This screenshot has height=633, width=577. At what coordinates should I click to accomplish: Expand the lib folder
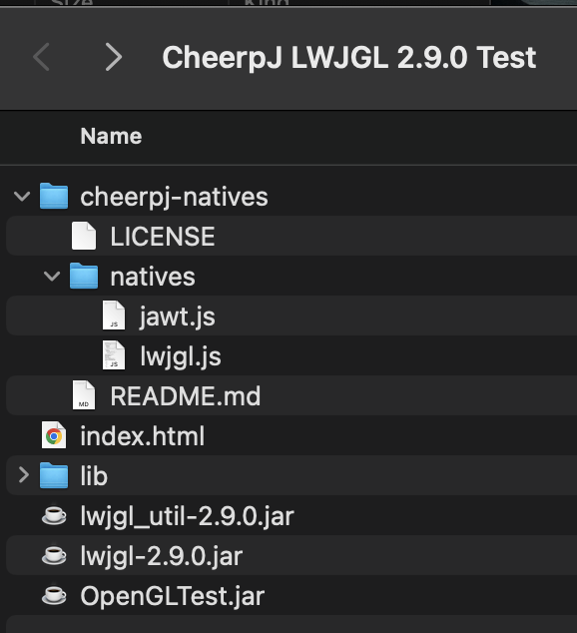coord(24,475)
